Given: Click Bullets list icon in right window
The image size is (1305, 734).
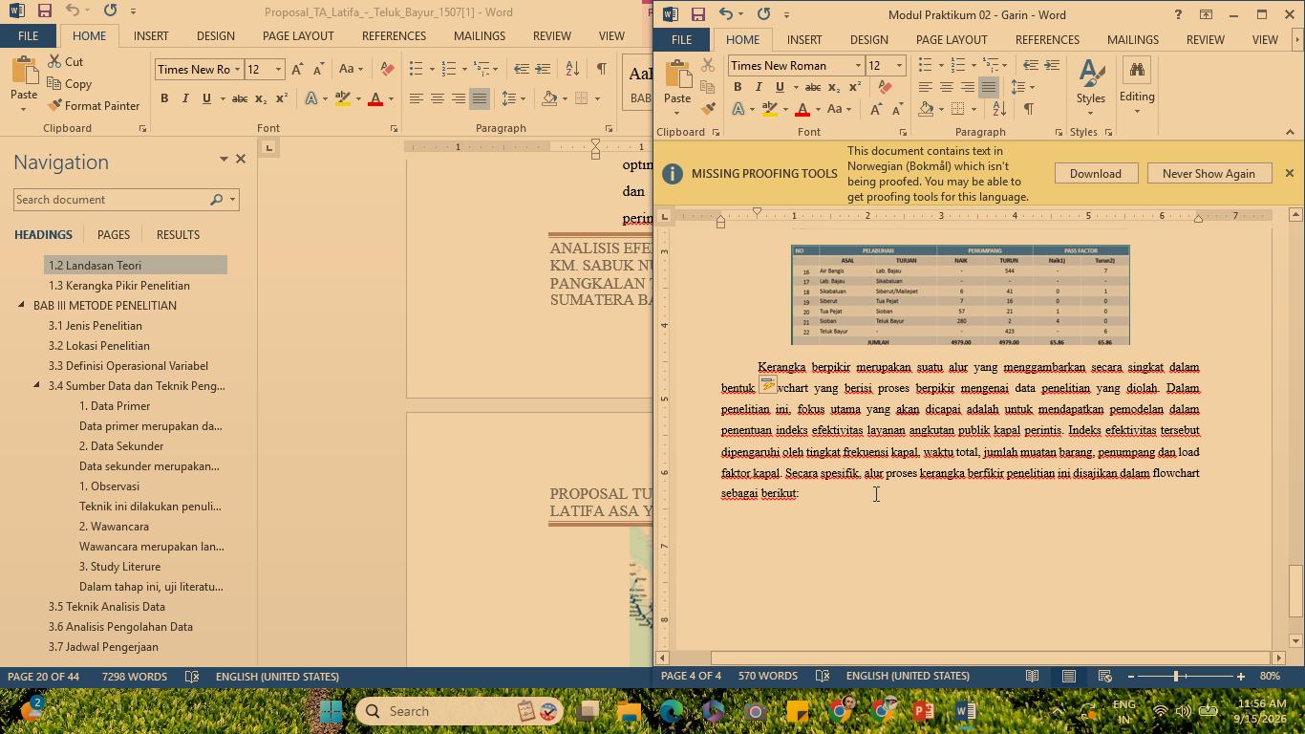Looking at the screenshot, I should click(x=925, y=65).
